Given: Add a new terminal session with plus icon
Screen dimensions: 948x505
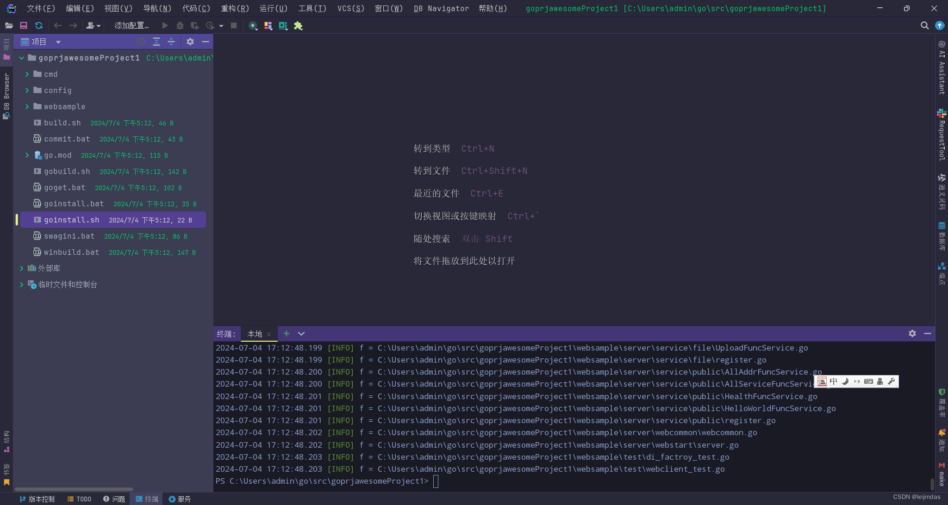Looking at the screenshot, I should tap(287, 333).
